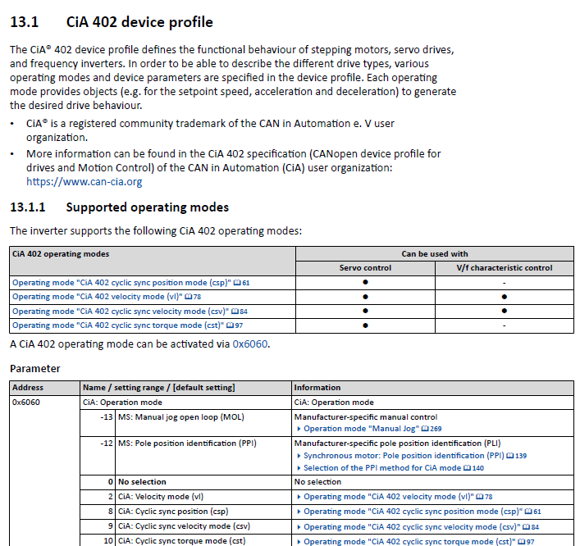Open the https://www.can-cia.org hyperlink

[x=84, y=182]
